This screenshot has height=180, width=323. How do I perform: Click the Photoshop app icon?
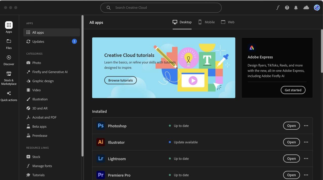coord(101,126)
